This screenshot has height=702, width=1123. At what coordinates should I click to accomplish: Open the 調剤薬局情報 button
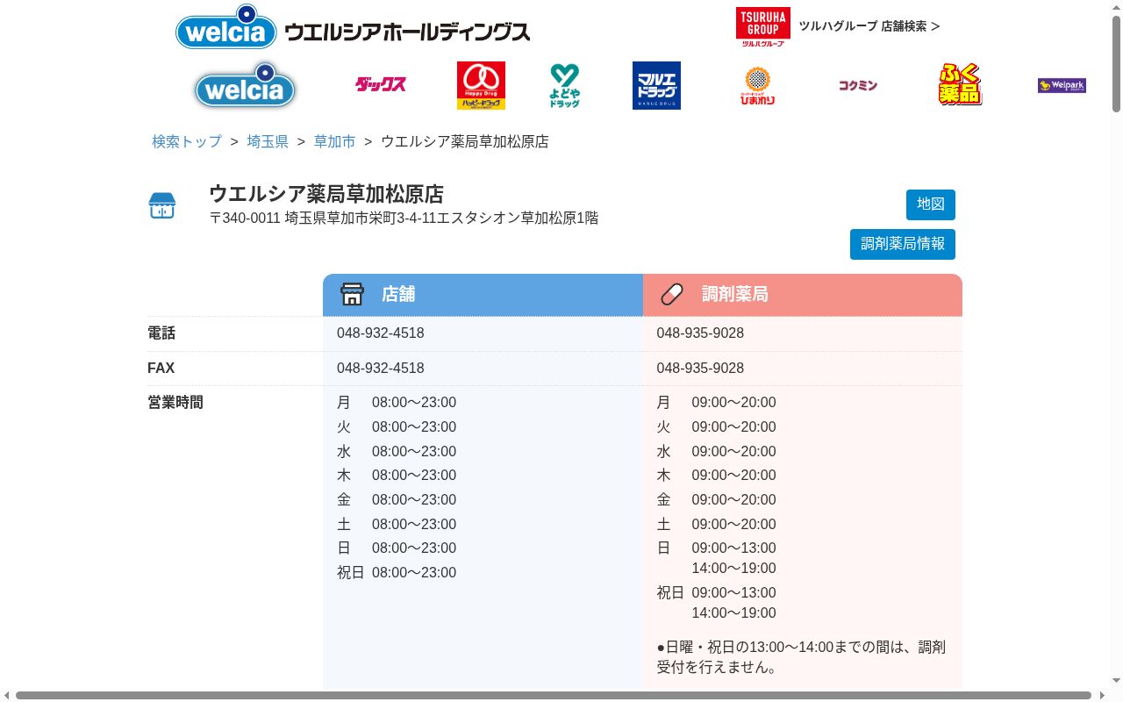pos(903,244)
